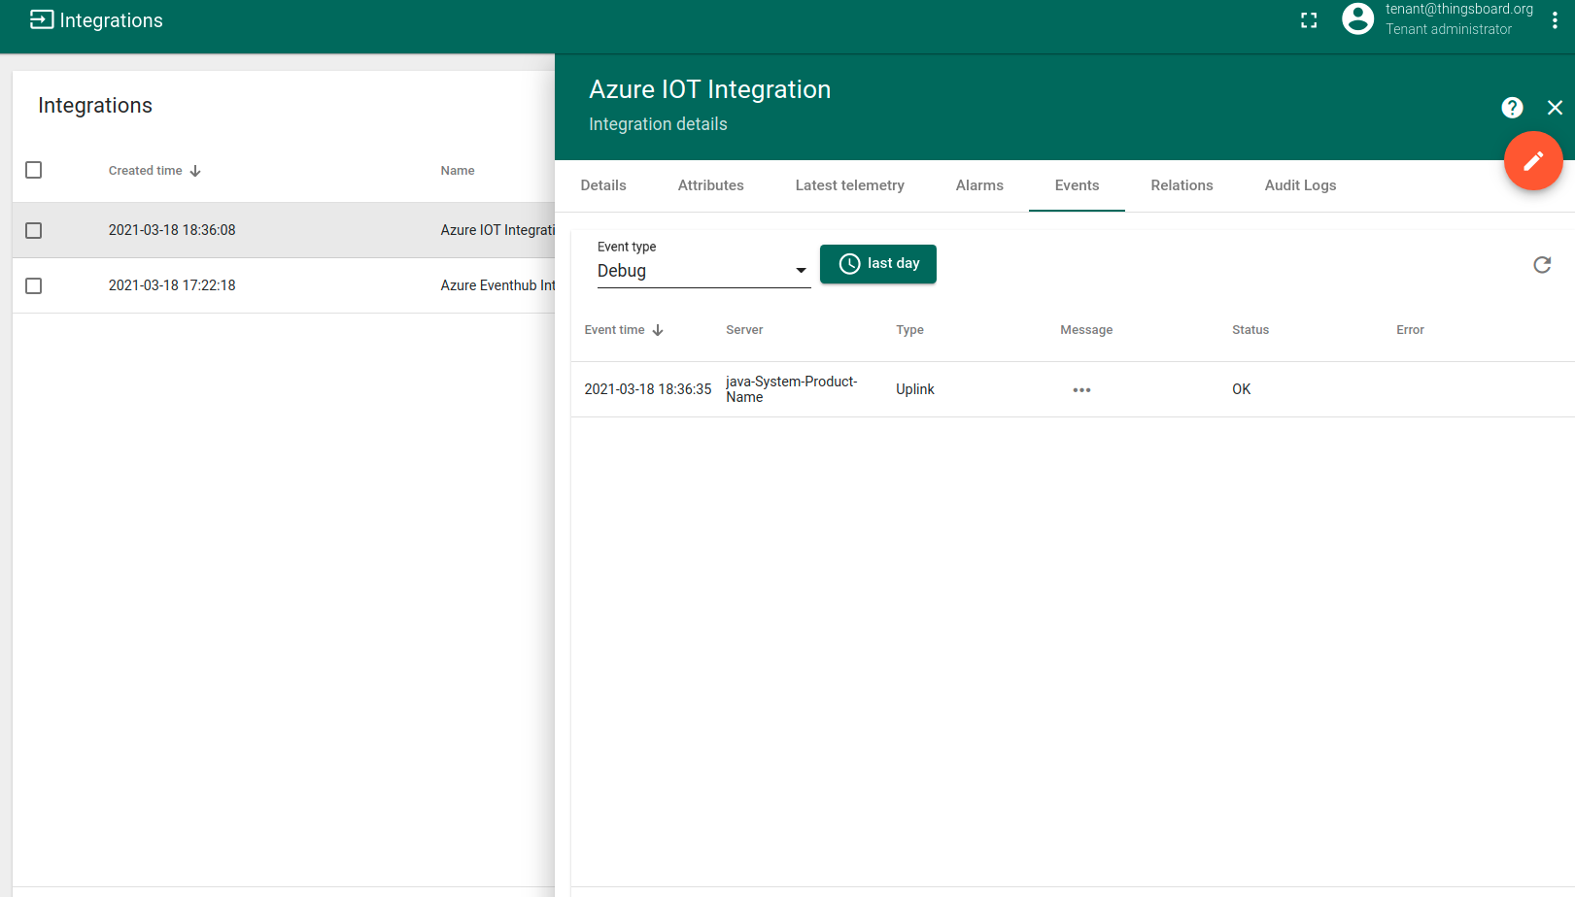Toggle the select all integrations checkbox
Image resolution: width=1575 pixels, height=897 pixels.
coord(34,171)
